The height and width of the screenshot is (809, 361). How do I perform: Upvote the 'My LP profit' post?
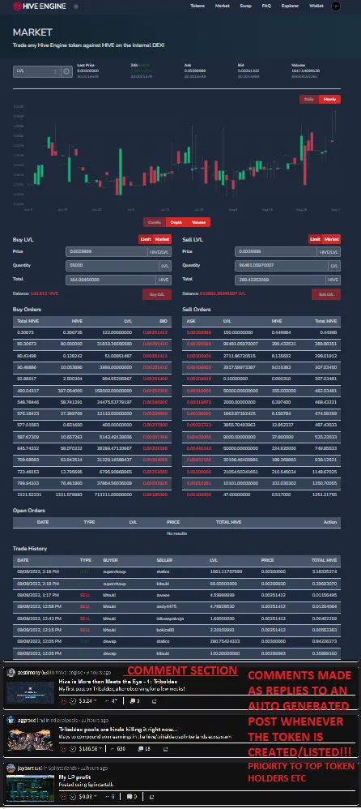point(63,797)
